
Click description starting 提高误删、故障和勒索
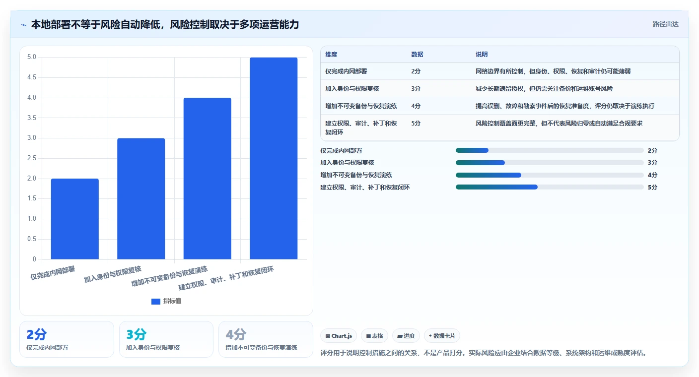[565, 106]
